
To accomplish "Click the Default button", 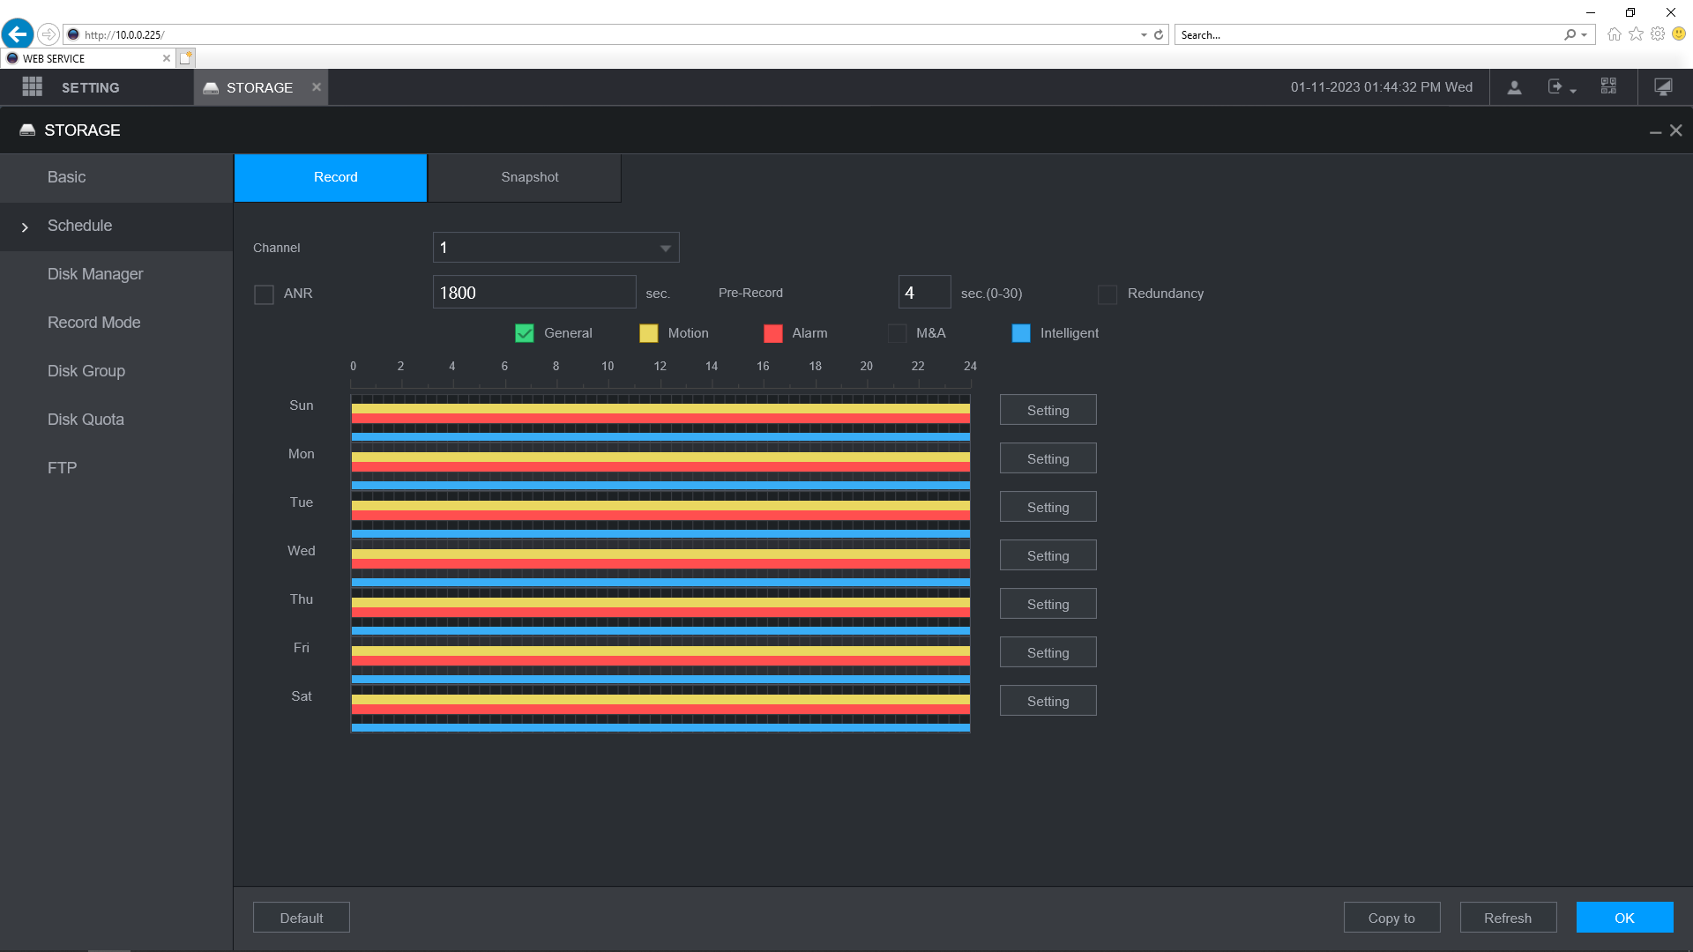I will click(302, 918).
